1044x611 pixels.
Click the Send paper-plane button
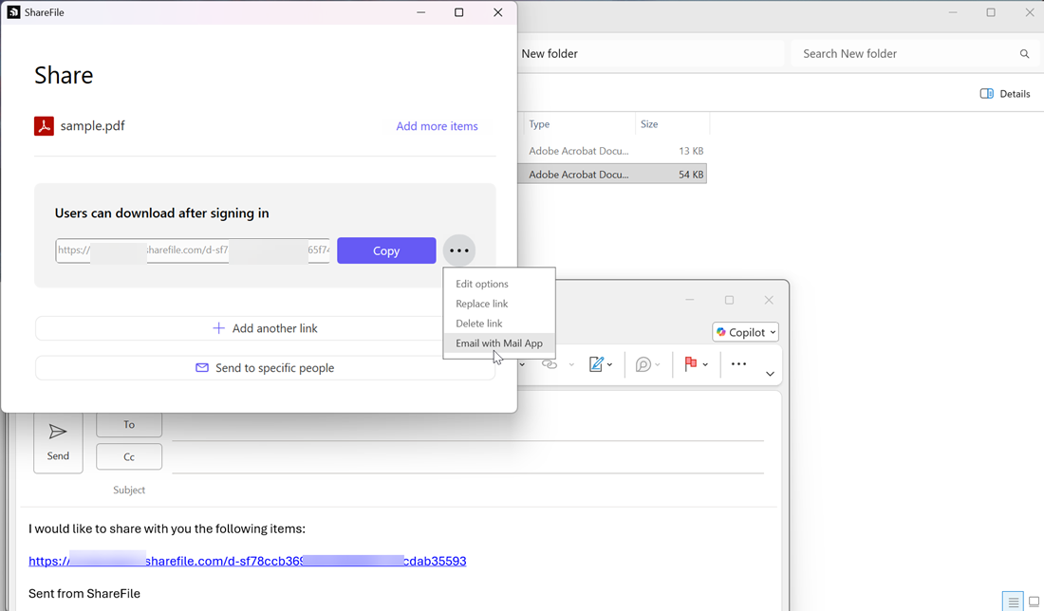[58, 441]
